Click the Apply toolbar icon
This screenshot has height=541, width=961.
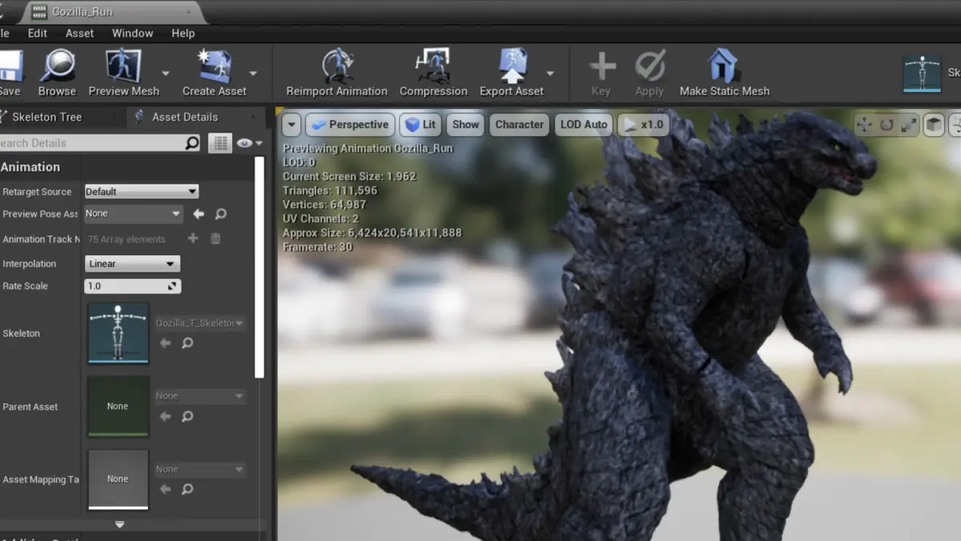coord(649,66)
